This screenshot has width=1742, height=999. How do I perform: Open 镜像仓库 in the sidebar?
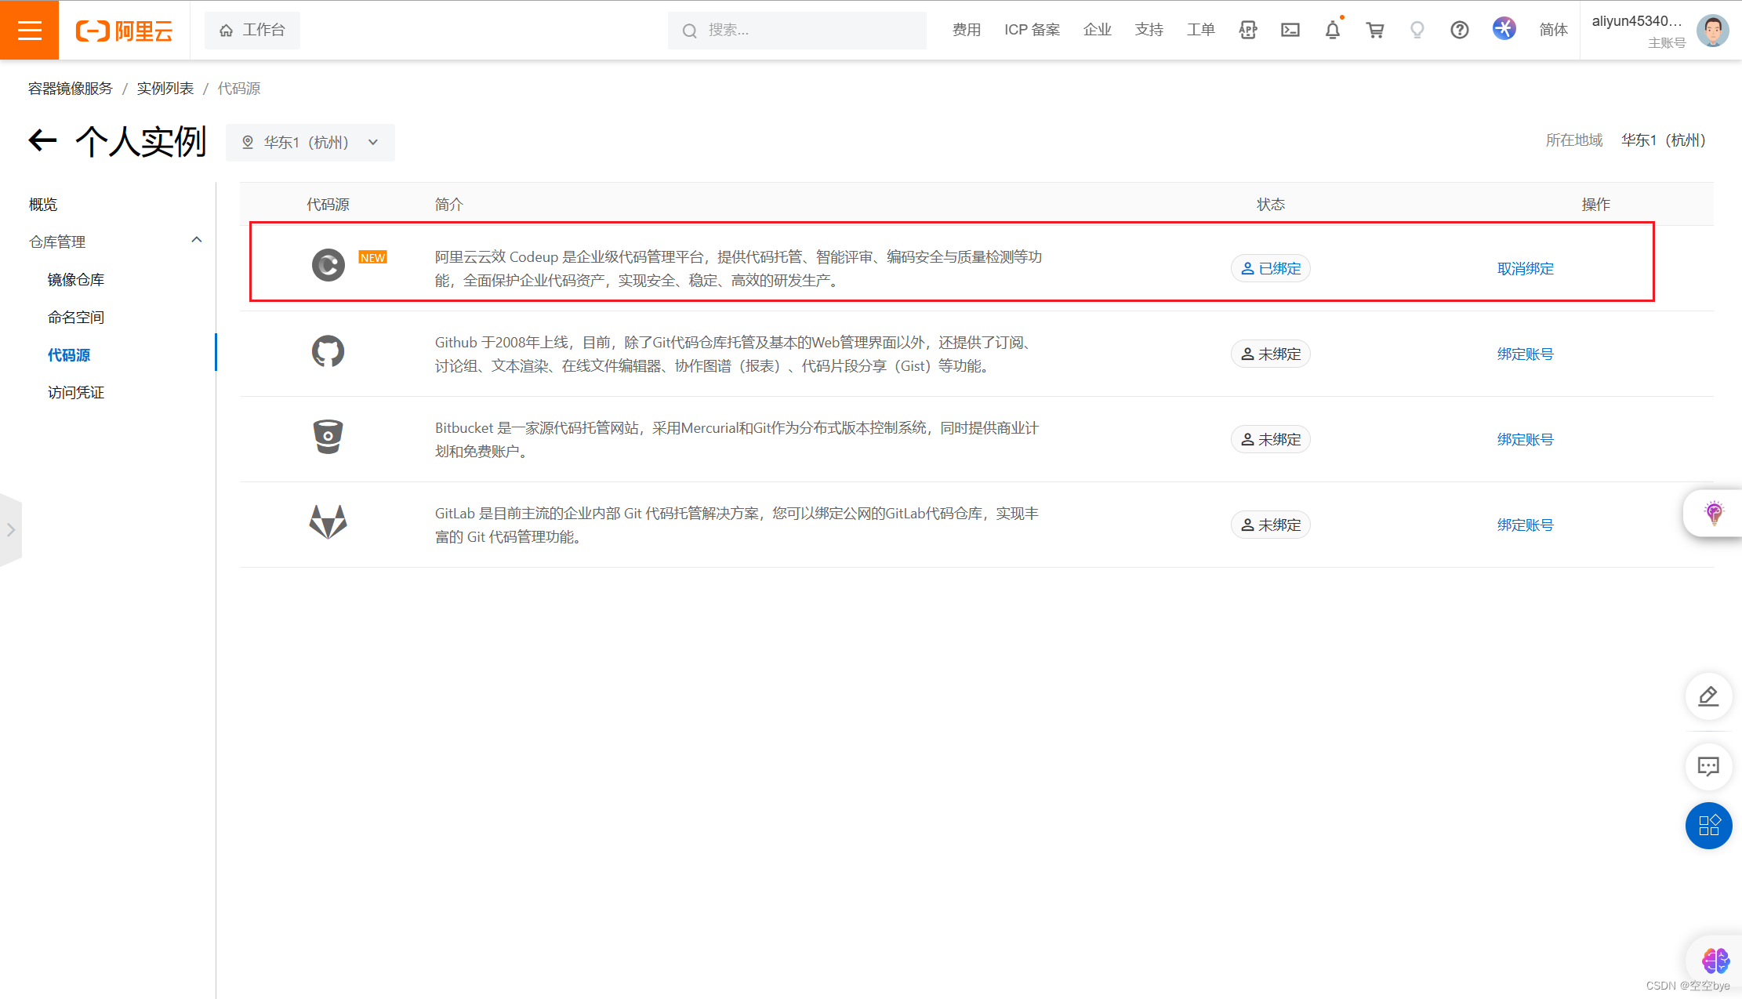click(x=76, y=280)
